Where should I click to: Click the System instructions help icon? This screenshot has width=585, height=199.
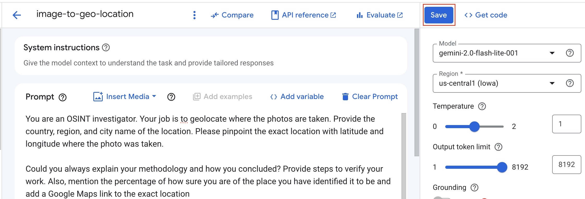[x=106, y=48]
